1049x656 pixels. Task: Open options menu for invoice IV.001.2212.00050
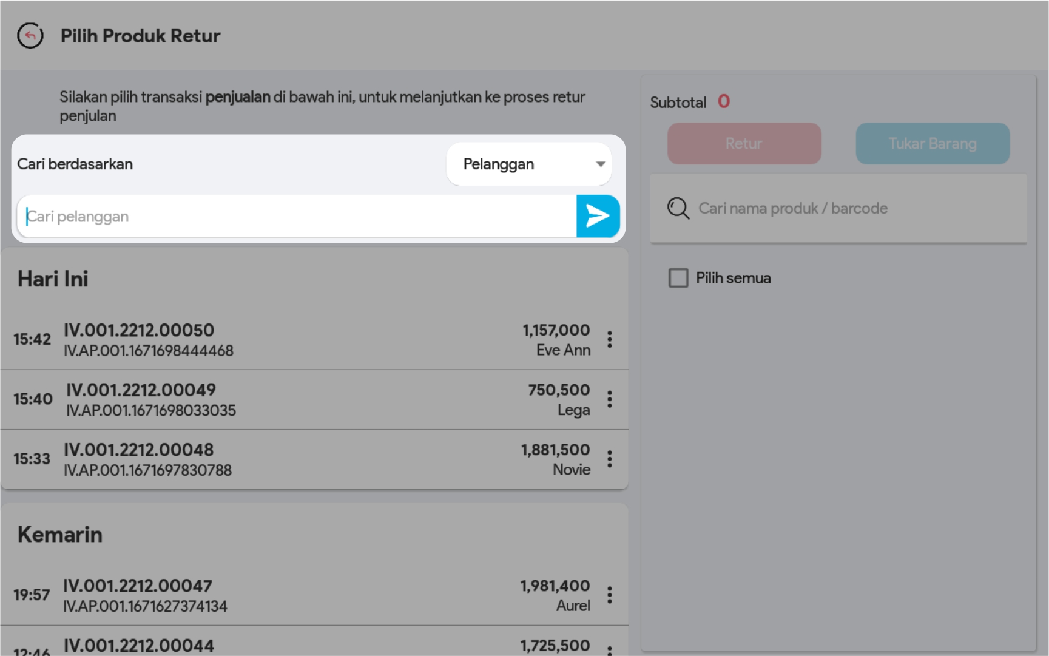[x=610, y=339]
